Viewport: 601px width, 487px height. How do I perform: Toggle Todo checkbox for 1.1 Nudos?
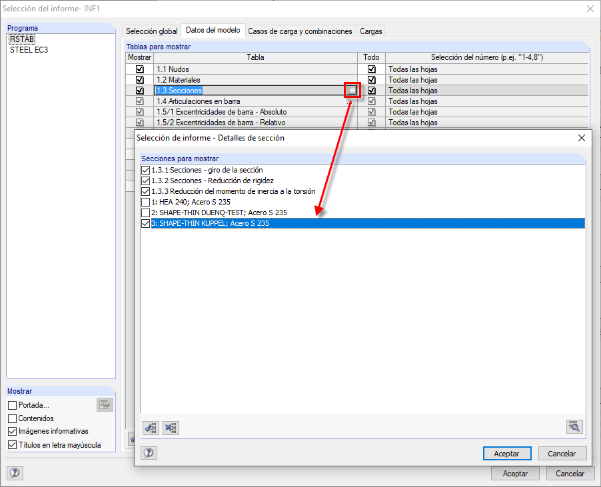pos(371,69)
